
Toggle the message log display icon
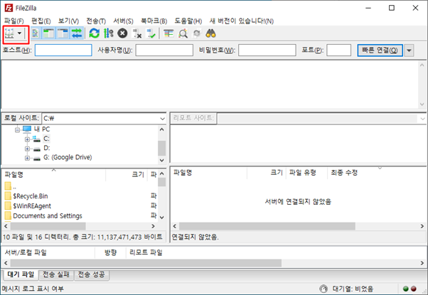click(36, 33)
